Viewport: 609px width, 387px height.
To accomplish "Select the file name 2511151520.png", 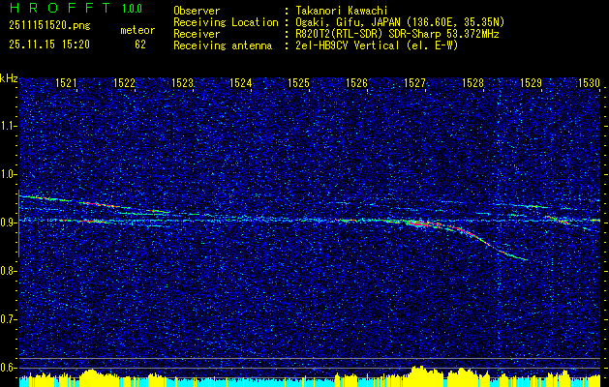I will 49,26.
